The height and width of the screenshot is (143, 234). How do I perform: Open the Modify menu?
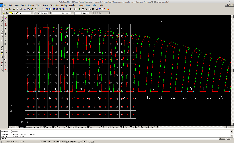click(x=64, y=5)
